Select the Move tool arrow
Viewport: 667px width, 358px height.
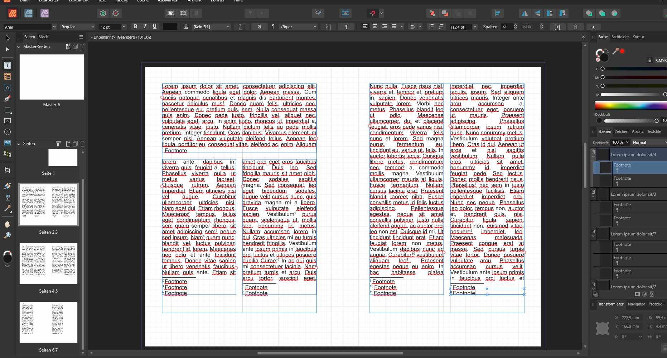[x=7, y=38]
